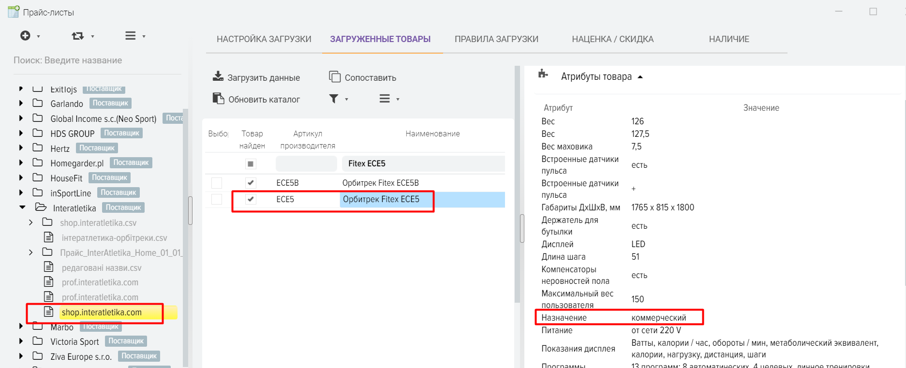Switch to НАСТРОЙКА ЗАГРУЗКИ tab
Viewport: 906px width, 368px height.
point(264,39)
